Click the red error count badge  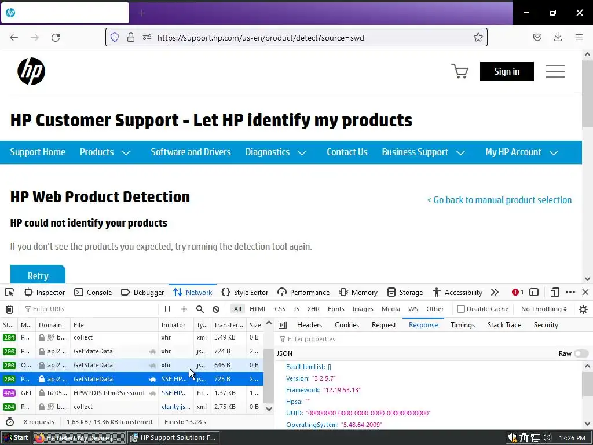click(517, 293)
